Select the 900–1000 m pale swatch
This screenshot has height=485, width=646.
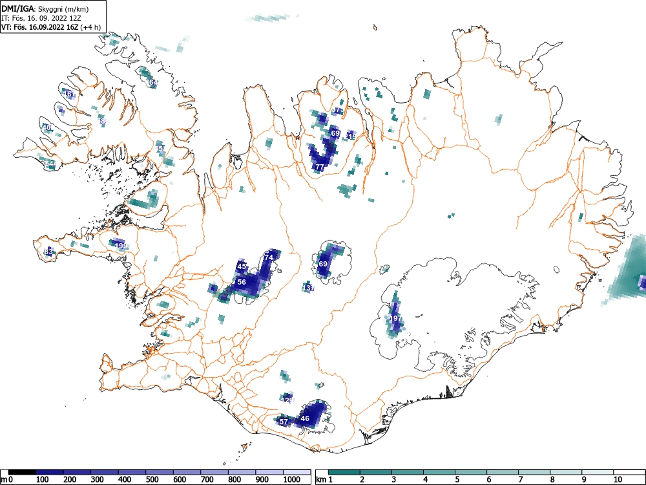coord(269,472)
